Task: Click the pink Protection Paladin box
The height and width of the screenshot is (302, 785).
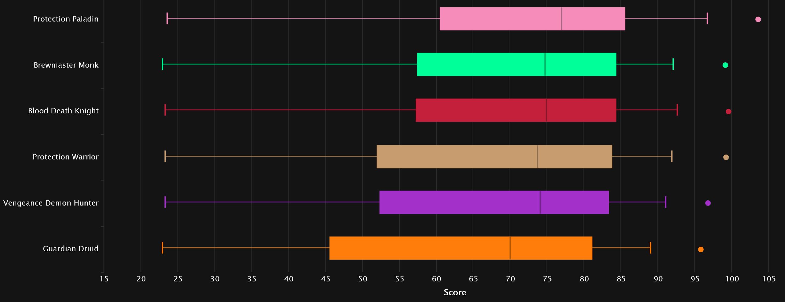Action: click(532, 19)
